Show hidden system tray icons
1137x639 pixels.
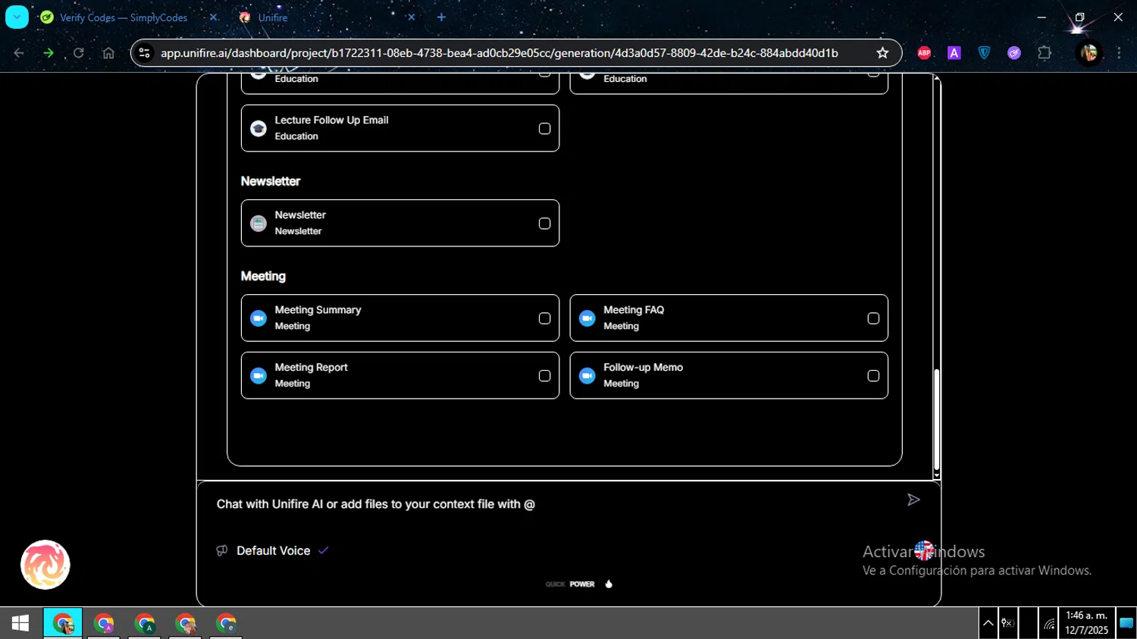[988, 623]
